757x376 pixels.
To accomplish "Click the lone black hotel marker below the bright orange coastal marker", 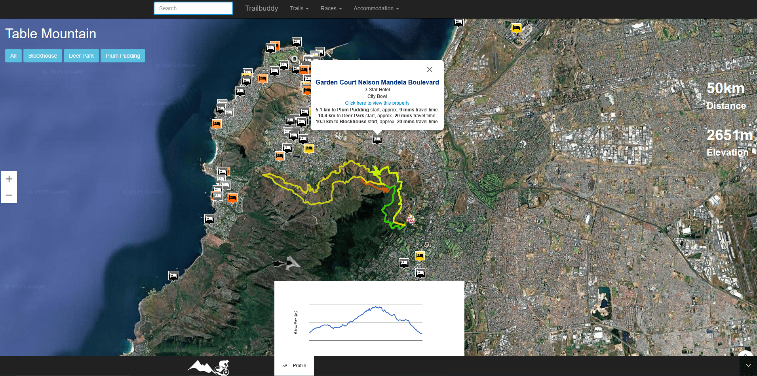I will [x=209, y=219].
